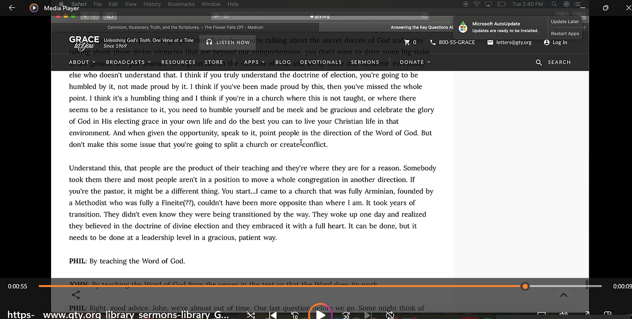The height and width of the screenshot is (319, 632).
Task: Collapse the player with the chevron arrow
Action: [563, 295]
